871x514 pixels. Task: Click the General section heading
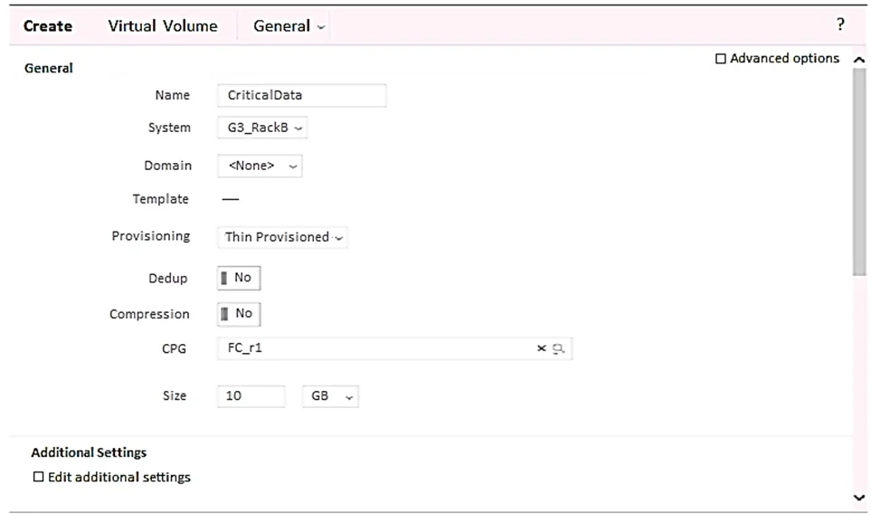click(x=48, y=69)
